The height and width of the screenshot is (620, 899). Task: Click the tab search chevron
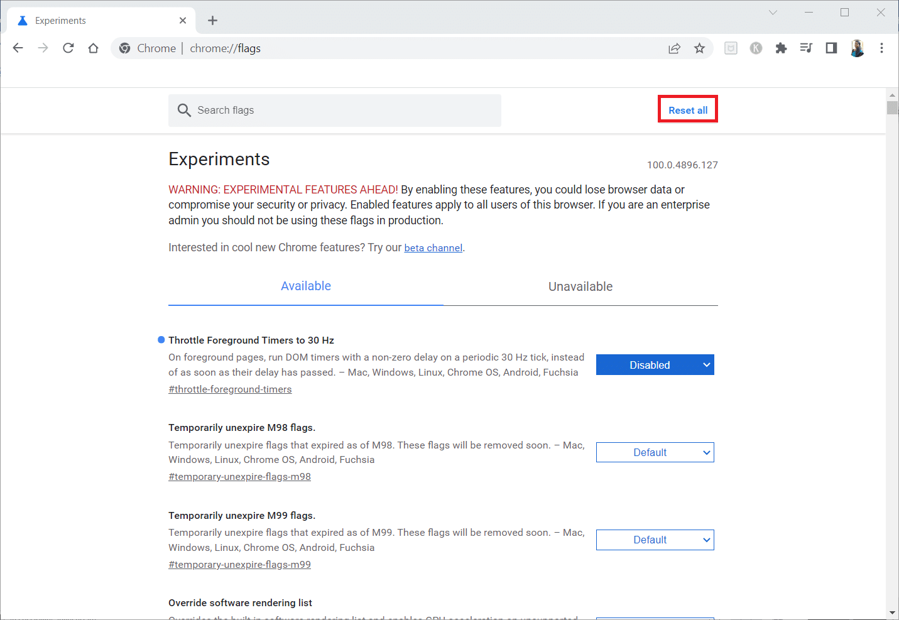coord(773,13)
